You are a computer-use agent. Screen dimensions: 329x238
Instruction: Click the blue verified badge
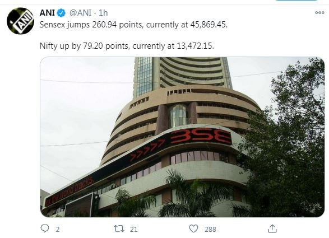(x=61, y=13)
